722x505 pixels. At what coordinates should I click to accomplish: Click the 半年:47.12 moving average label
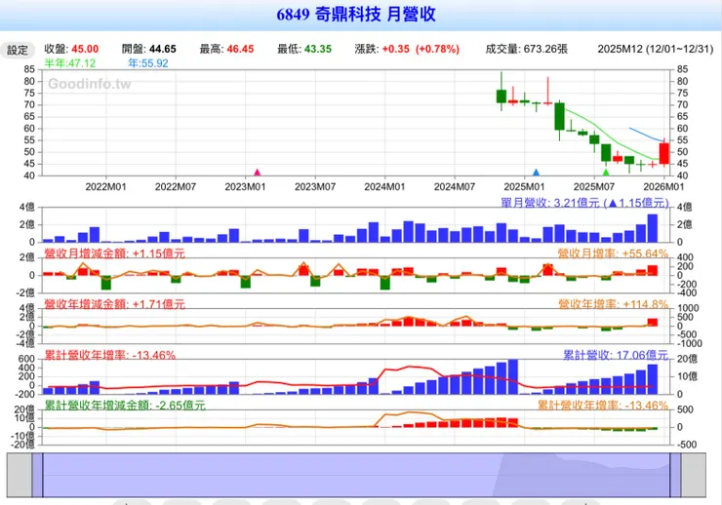click(x=70, y=63)
